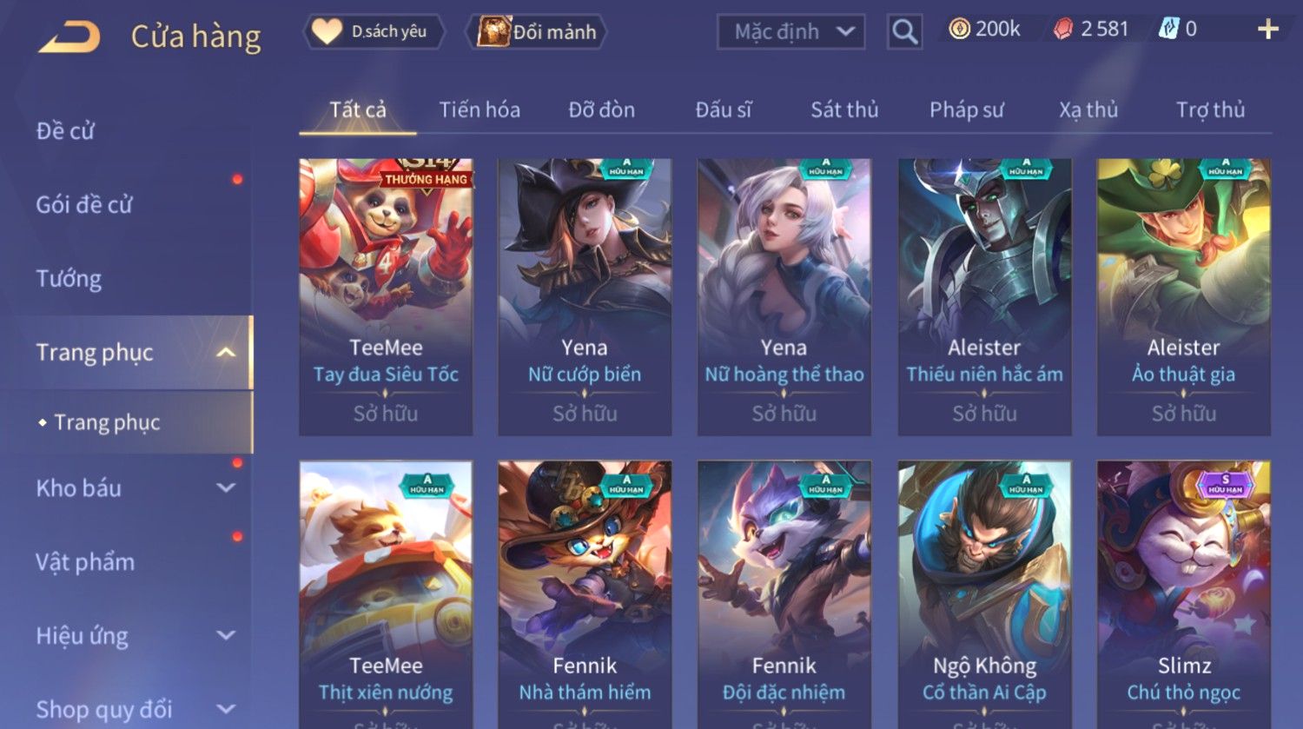
Task: Switch to the Sát thủ tab
Action: pyautogui.click(x=844, y=109)
